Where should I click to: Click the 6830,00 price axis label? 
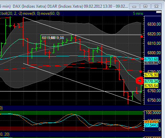154,24
